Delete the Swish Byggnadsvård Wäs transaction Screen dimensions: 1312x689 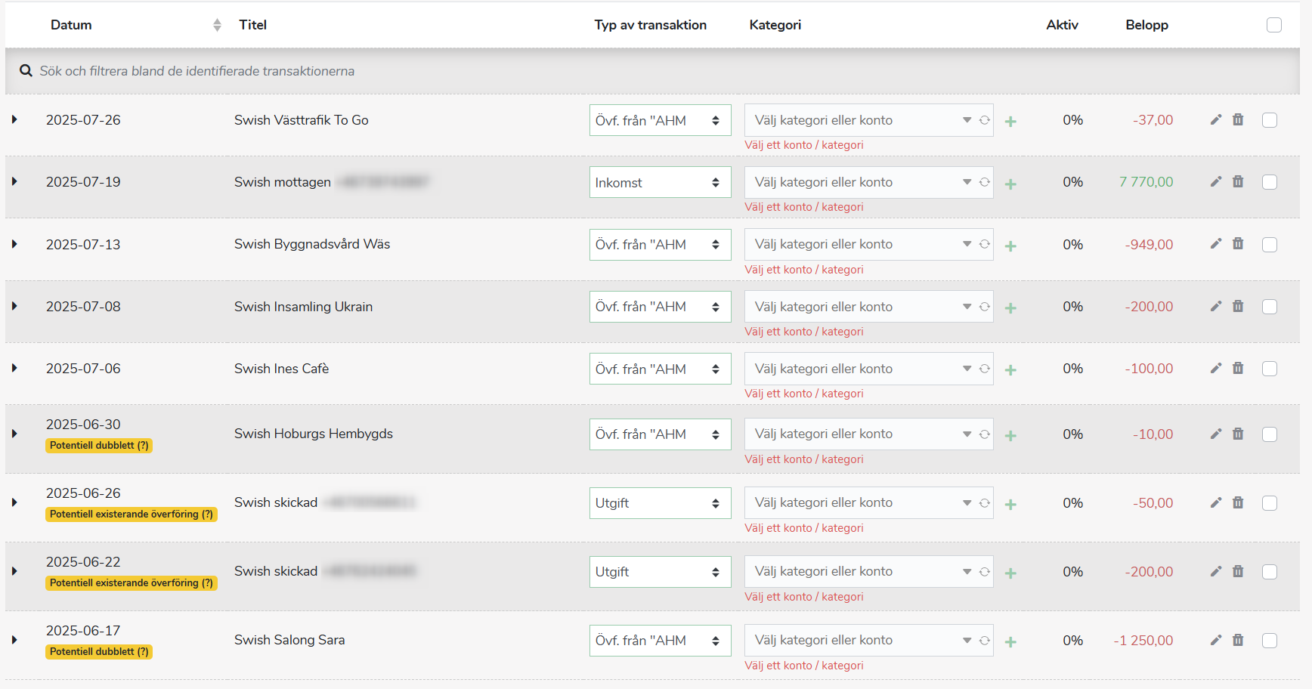[x=1238, y=243]
